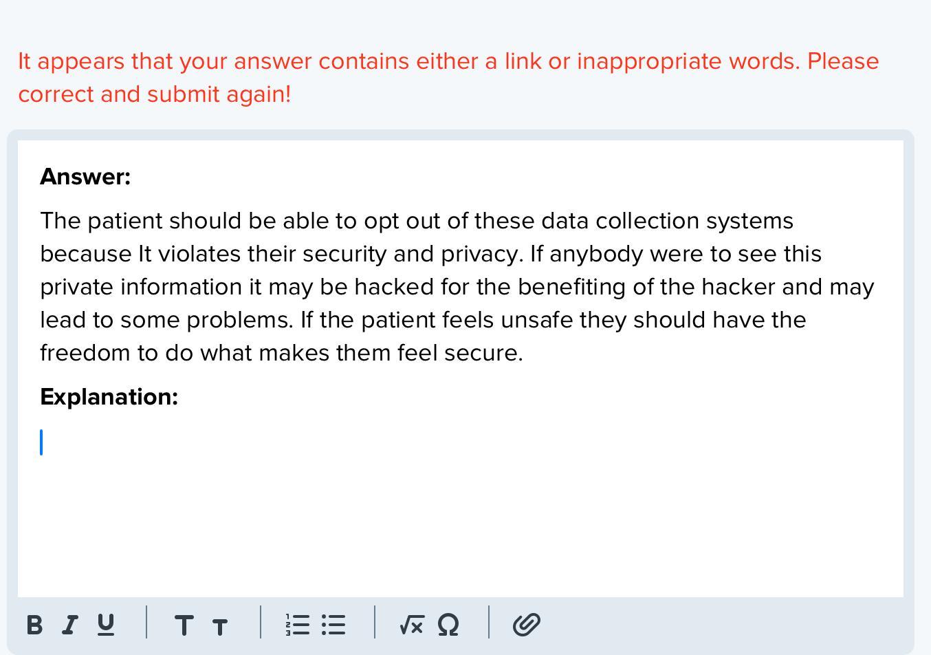Click the bold Answer: heading
Viewport: 931px width, 655px height.
click(85, 177)
